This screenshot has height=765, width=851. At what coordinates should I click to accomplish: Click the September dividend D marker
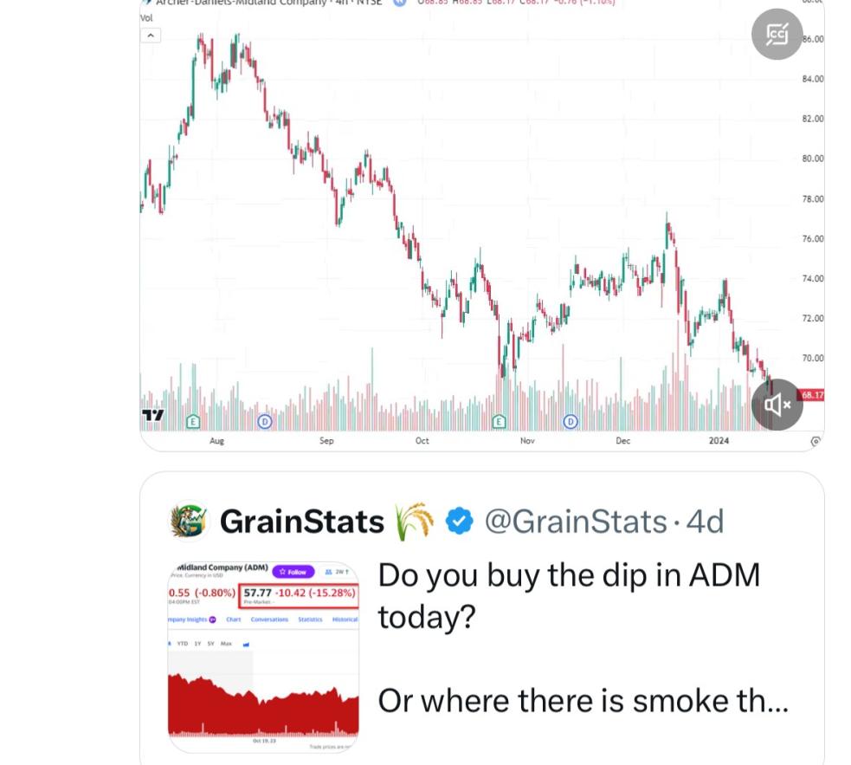[x=265, y=422]
